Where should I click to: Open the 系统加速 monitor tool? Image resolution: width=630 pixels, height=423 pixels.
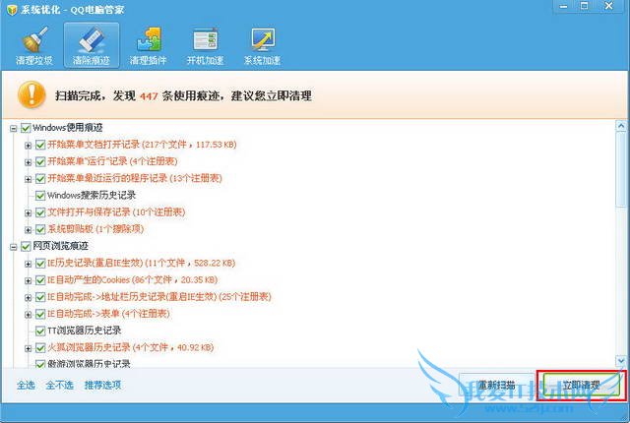[x=262, y=45]
